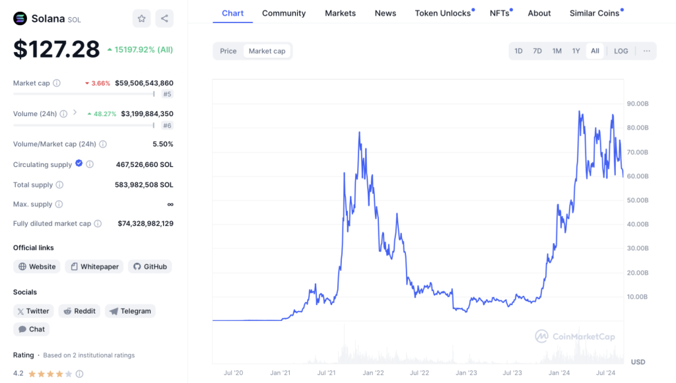The height and width of the screenshot is (383, 676).
Task: Open the Fully diluted market cap info icon
Action: click(98, 223)
